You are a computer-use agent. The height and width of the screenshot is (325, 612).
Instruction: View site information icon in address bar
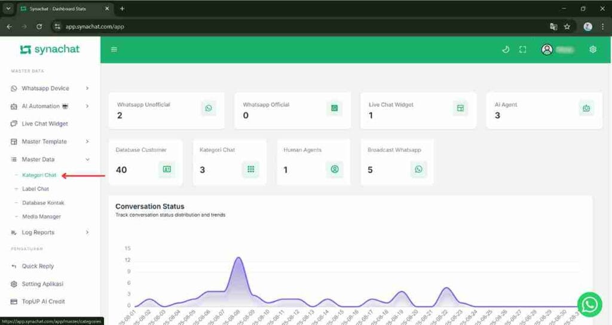tap(57, 26)
